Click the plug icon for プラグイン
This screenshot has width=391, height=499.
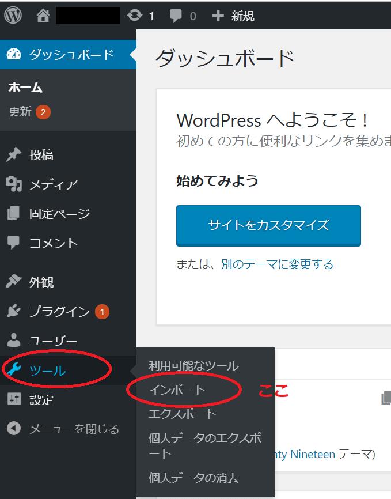pyautogui.click(x=14, y=311)
